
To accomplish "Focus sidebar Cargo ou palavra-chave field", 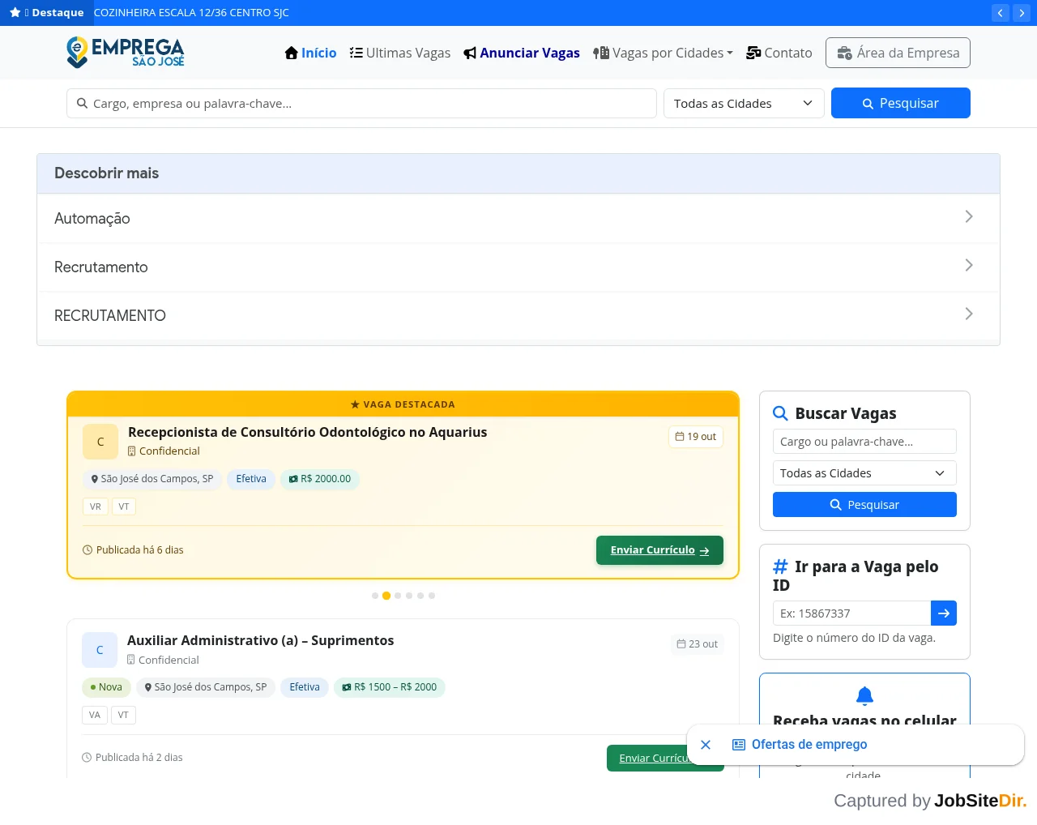I will click(864, 442).
